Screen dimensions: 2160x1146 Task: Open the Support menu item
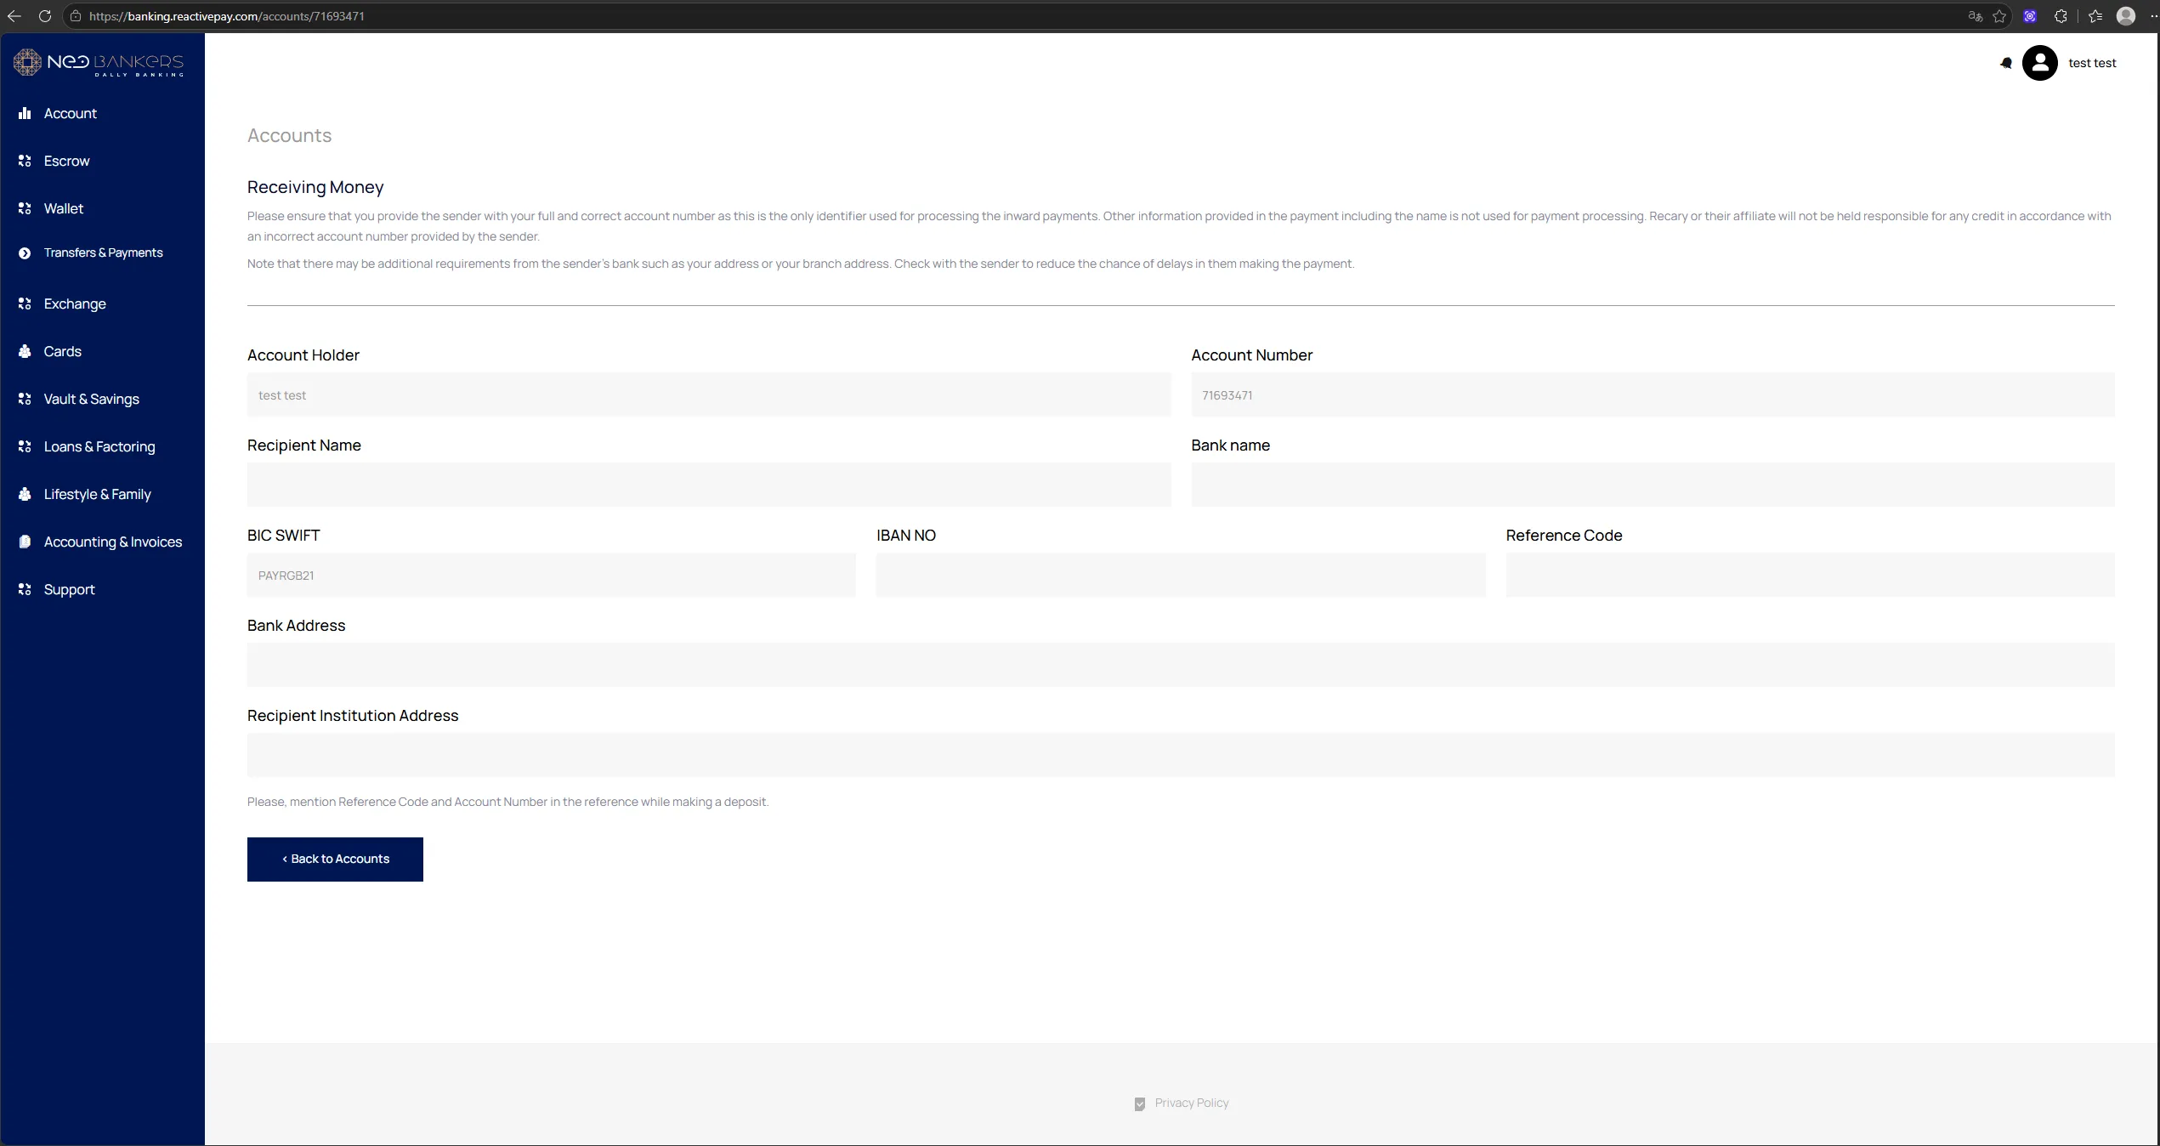pyautogui.click(x=69, y=589)
